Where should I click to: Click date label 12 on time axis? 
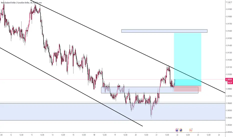click(x=11, y=135)
